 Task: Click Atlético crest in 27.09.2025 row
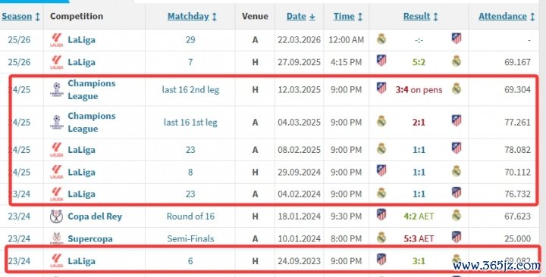coord(381,61)
